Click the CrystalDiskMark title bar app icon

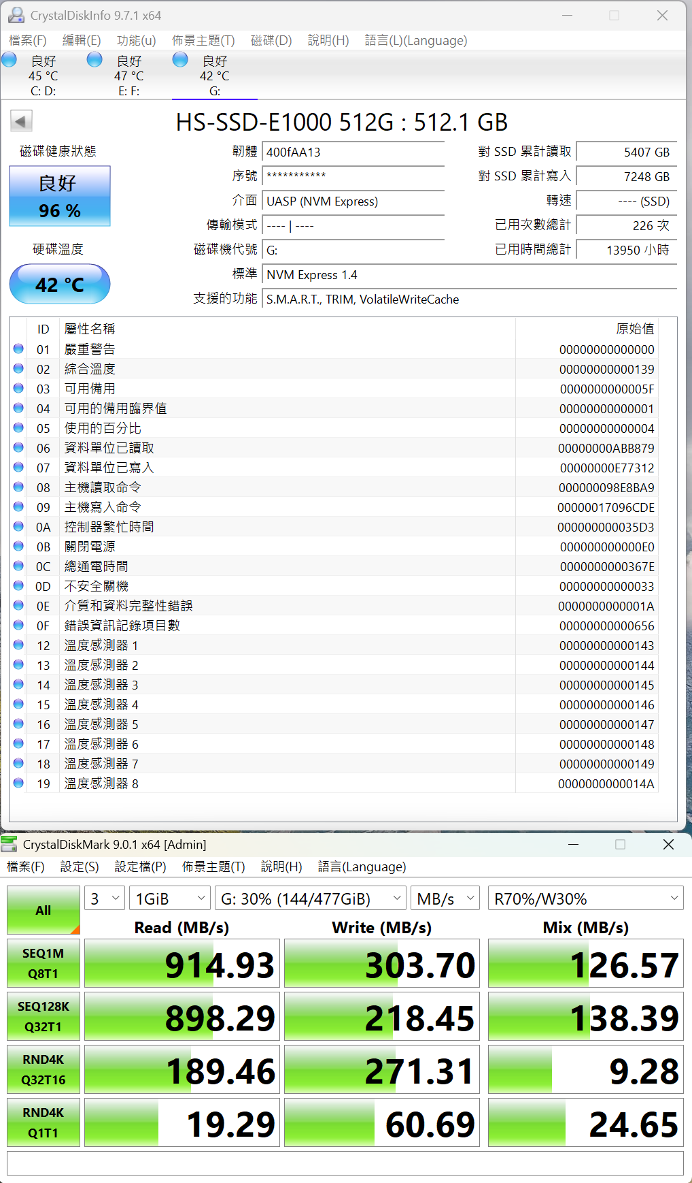[10, 844]
